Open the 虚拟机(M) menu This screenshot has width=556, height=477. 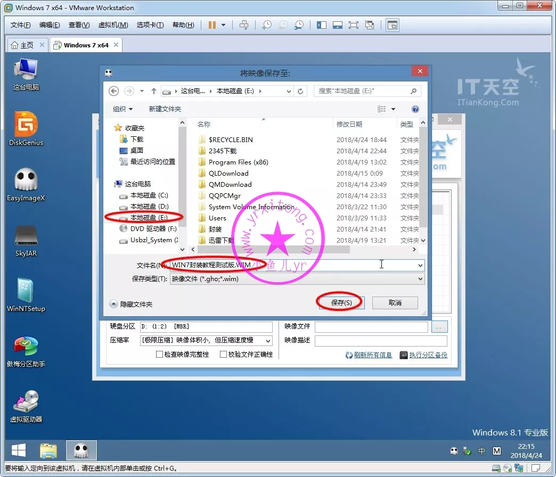tap(113, 25)
